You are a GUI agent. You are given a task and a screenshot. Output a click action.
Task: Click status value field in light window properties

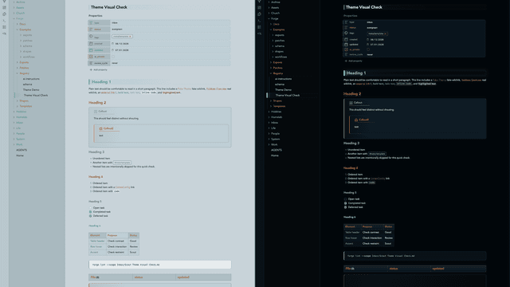click(x=170, y=29)
